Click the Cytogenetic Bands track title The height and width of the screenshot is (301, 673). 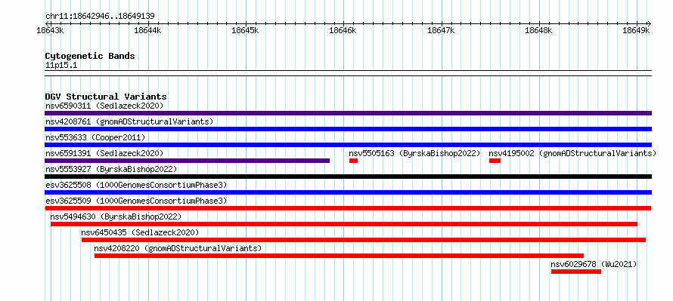click(x=90, y=56)
